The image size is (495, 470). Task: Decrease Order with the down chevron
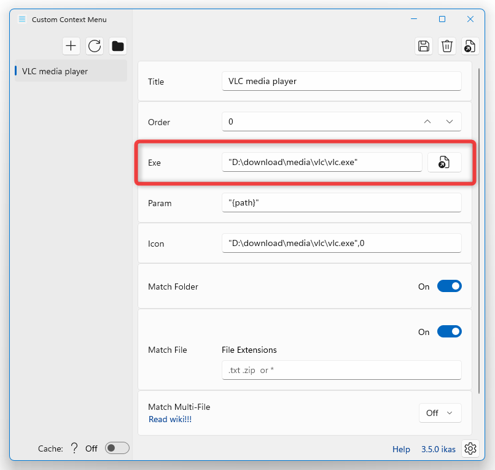point(450,121)
